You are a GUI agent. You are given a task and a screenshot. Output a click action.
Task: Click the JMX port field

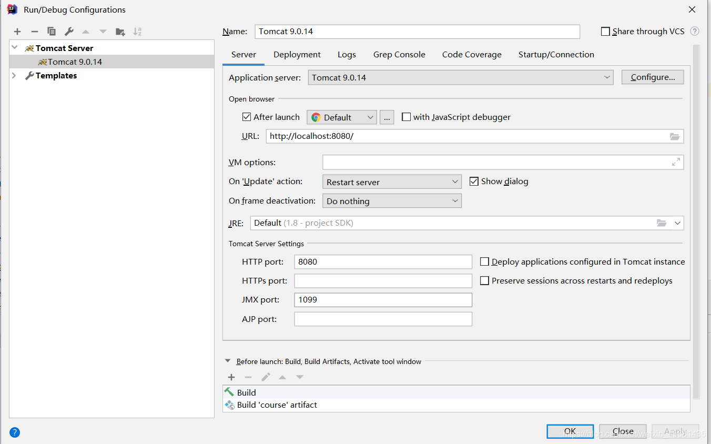coord(383,300)
